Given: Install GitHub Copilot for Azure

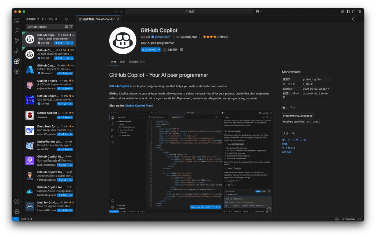Looking at the screenshot, I should (65, 73).
